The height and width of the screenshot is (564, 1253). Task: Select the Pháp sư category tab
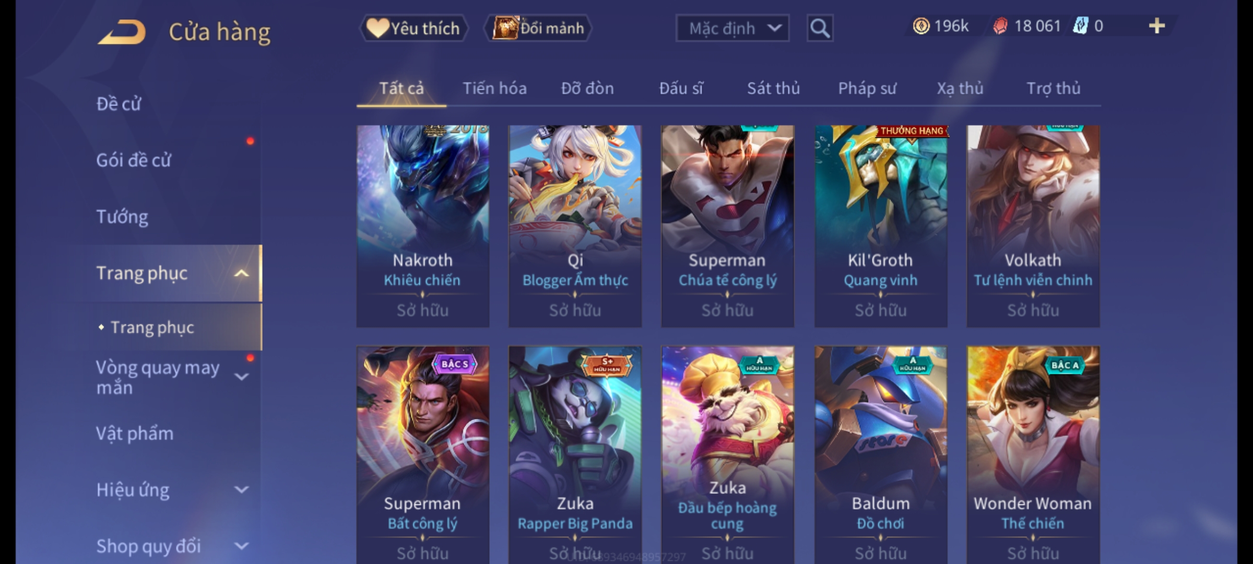(x=867, y=89)
